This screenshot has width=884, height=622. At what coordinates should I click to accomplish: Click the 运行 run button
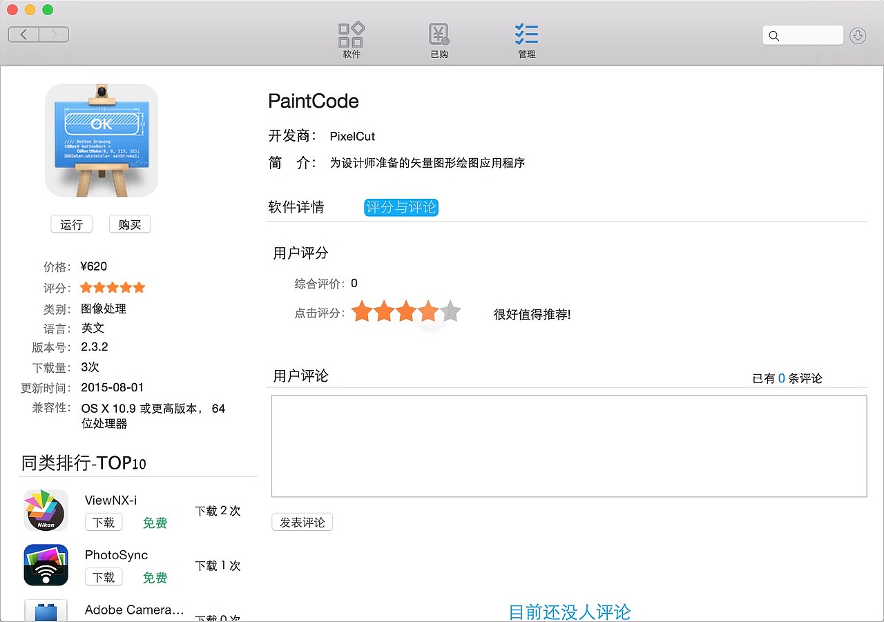pyautogui.click(x=71, y=224)
